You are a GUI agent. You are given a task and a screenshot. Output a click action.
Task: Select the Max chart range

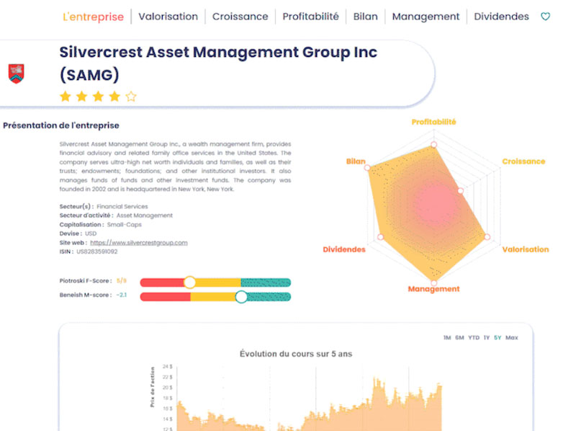point(512,337)
